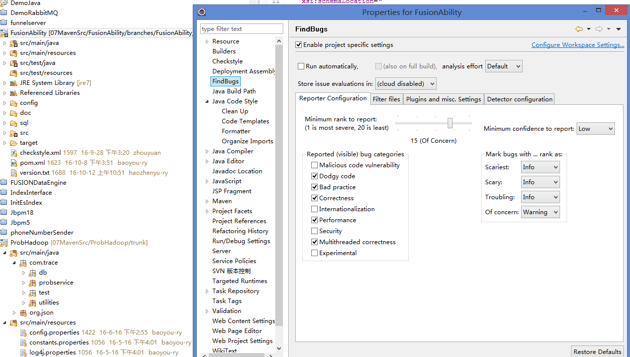Expand the Java Compiler tree node

click(x=207, y=151)
